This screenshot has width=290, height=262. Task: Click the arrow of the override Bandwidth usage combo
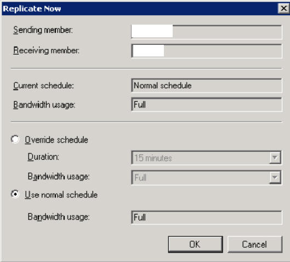(x=275, y=177)
